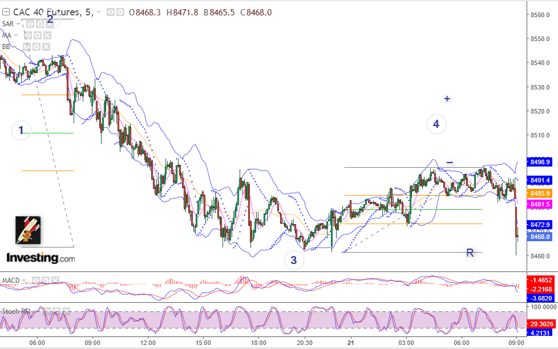Screen dimensions: 558x349
Task: Toggle visibility of the CAC 40 Futures series
Action: 111,13
